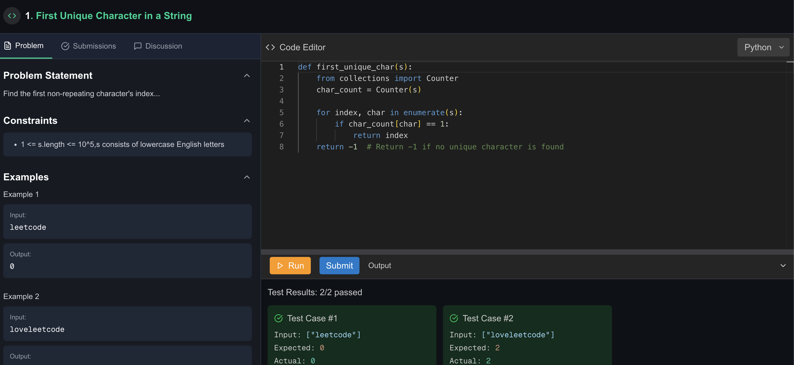Click the Problem tab document icon

8,46
